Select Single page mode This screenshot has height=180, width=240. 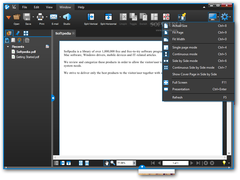pyautogui.click(x=198, y=47)
